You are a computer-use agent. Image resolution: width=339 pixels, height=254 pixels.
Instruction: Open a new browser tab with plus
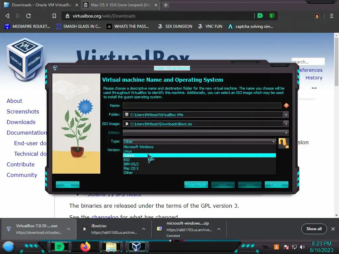tap(166, 5)
